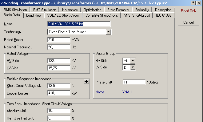Click the Phase Shift label

(104, 82)
